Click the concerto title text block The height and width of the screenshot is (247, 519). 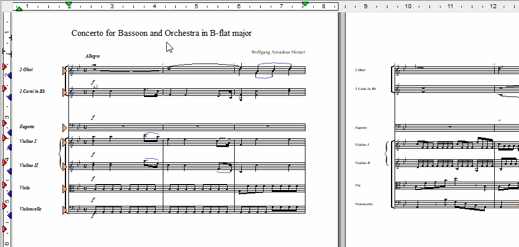(162, 34)
